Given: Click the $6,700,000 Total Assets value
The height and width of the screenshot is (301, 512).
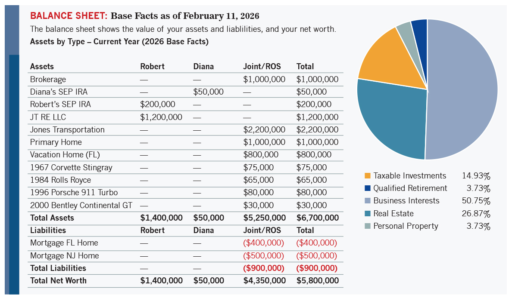Looking at the screenshot, I should tap(317, 218).
